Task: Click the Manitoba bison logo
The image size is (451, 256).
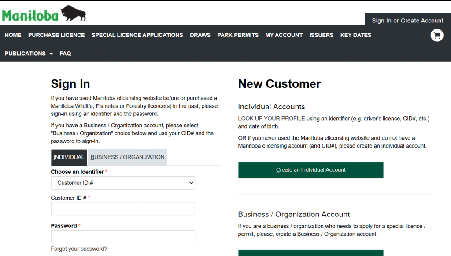Action: coord(44,13)
